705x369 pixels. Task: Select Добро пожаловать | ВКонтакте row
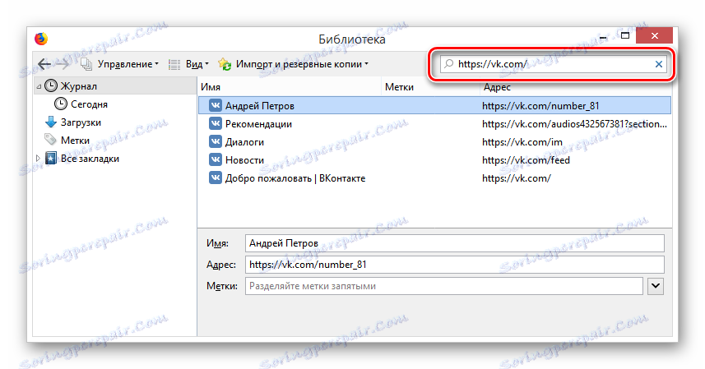point(434,178)
